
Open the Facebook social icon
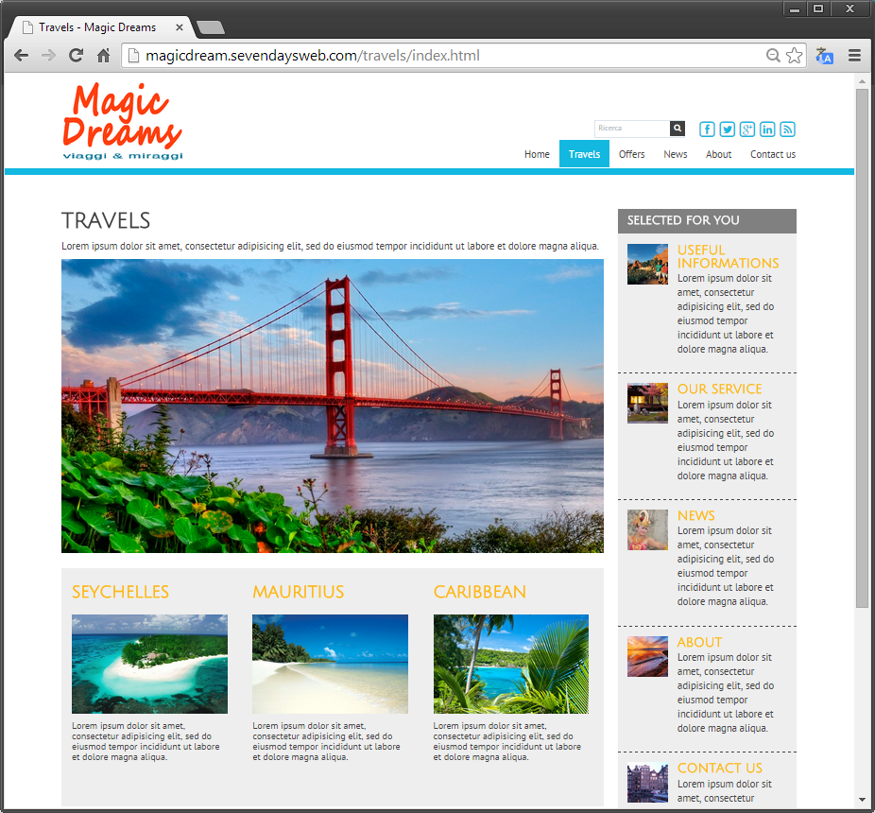coord(707,130)
